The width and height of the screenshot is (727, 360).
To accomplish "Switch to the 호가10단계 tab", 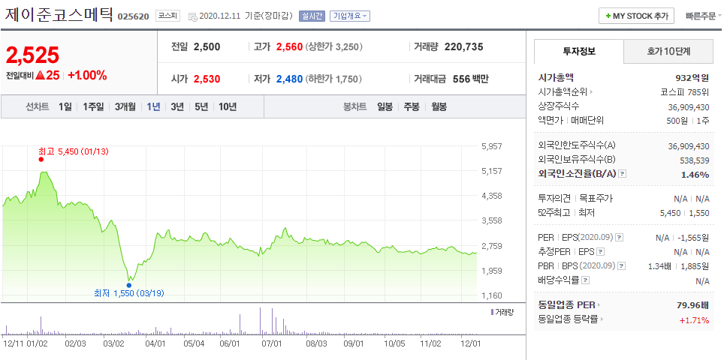I will [x=668, y=51].
